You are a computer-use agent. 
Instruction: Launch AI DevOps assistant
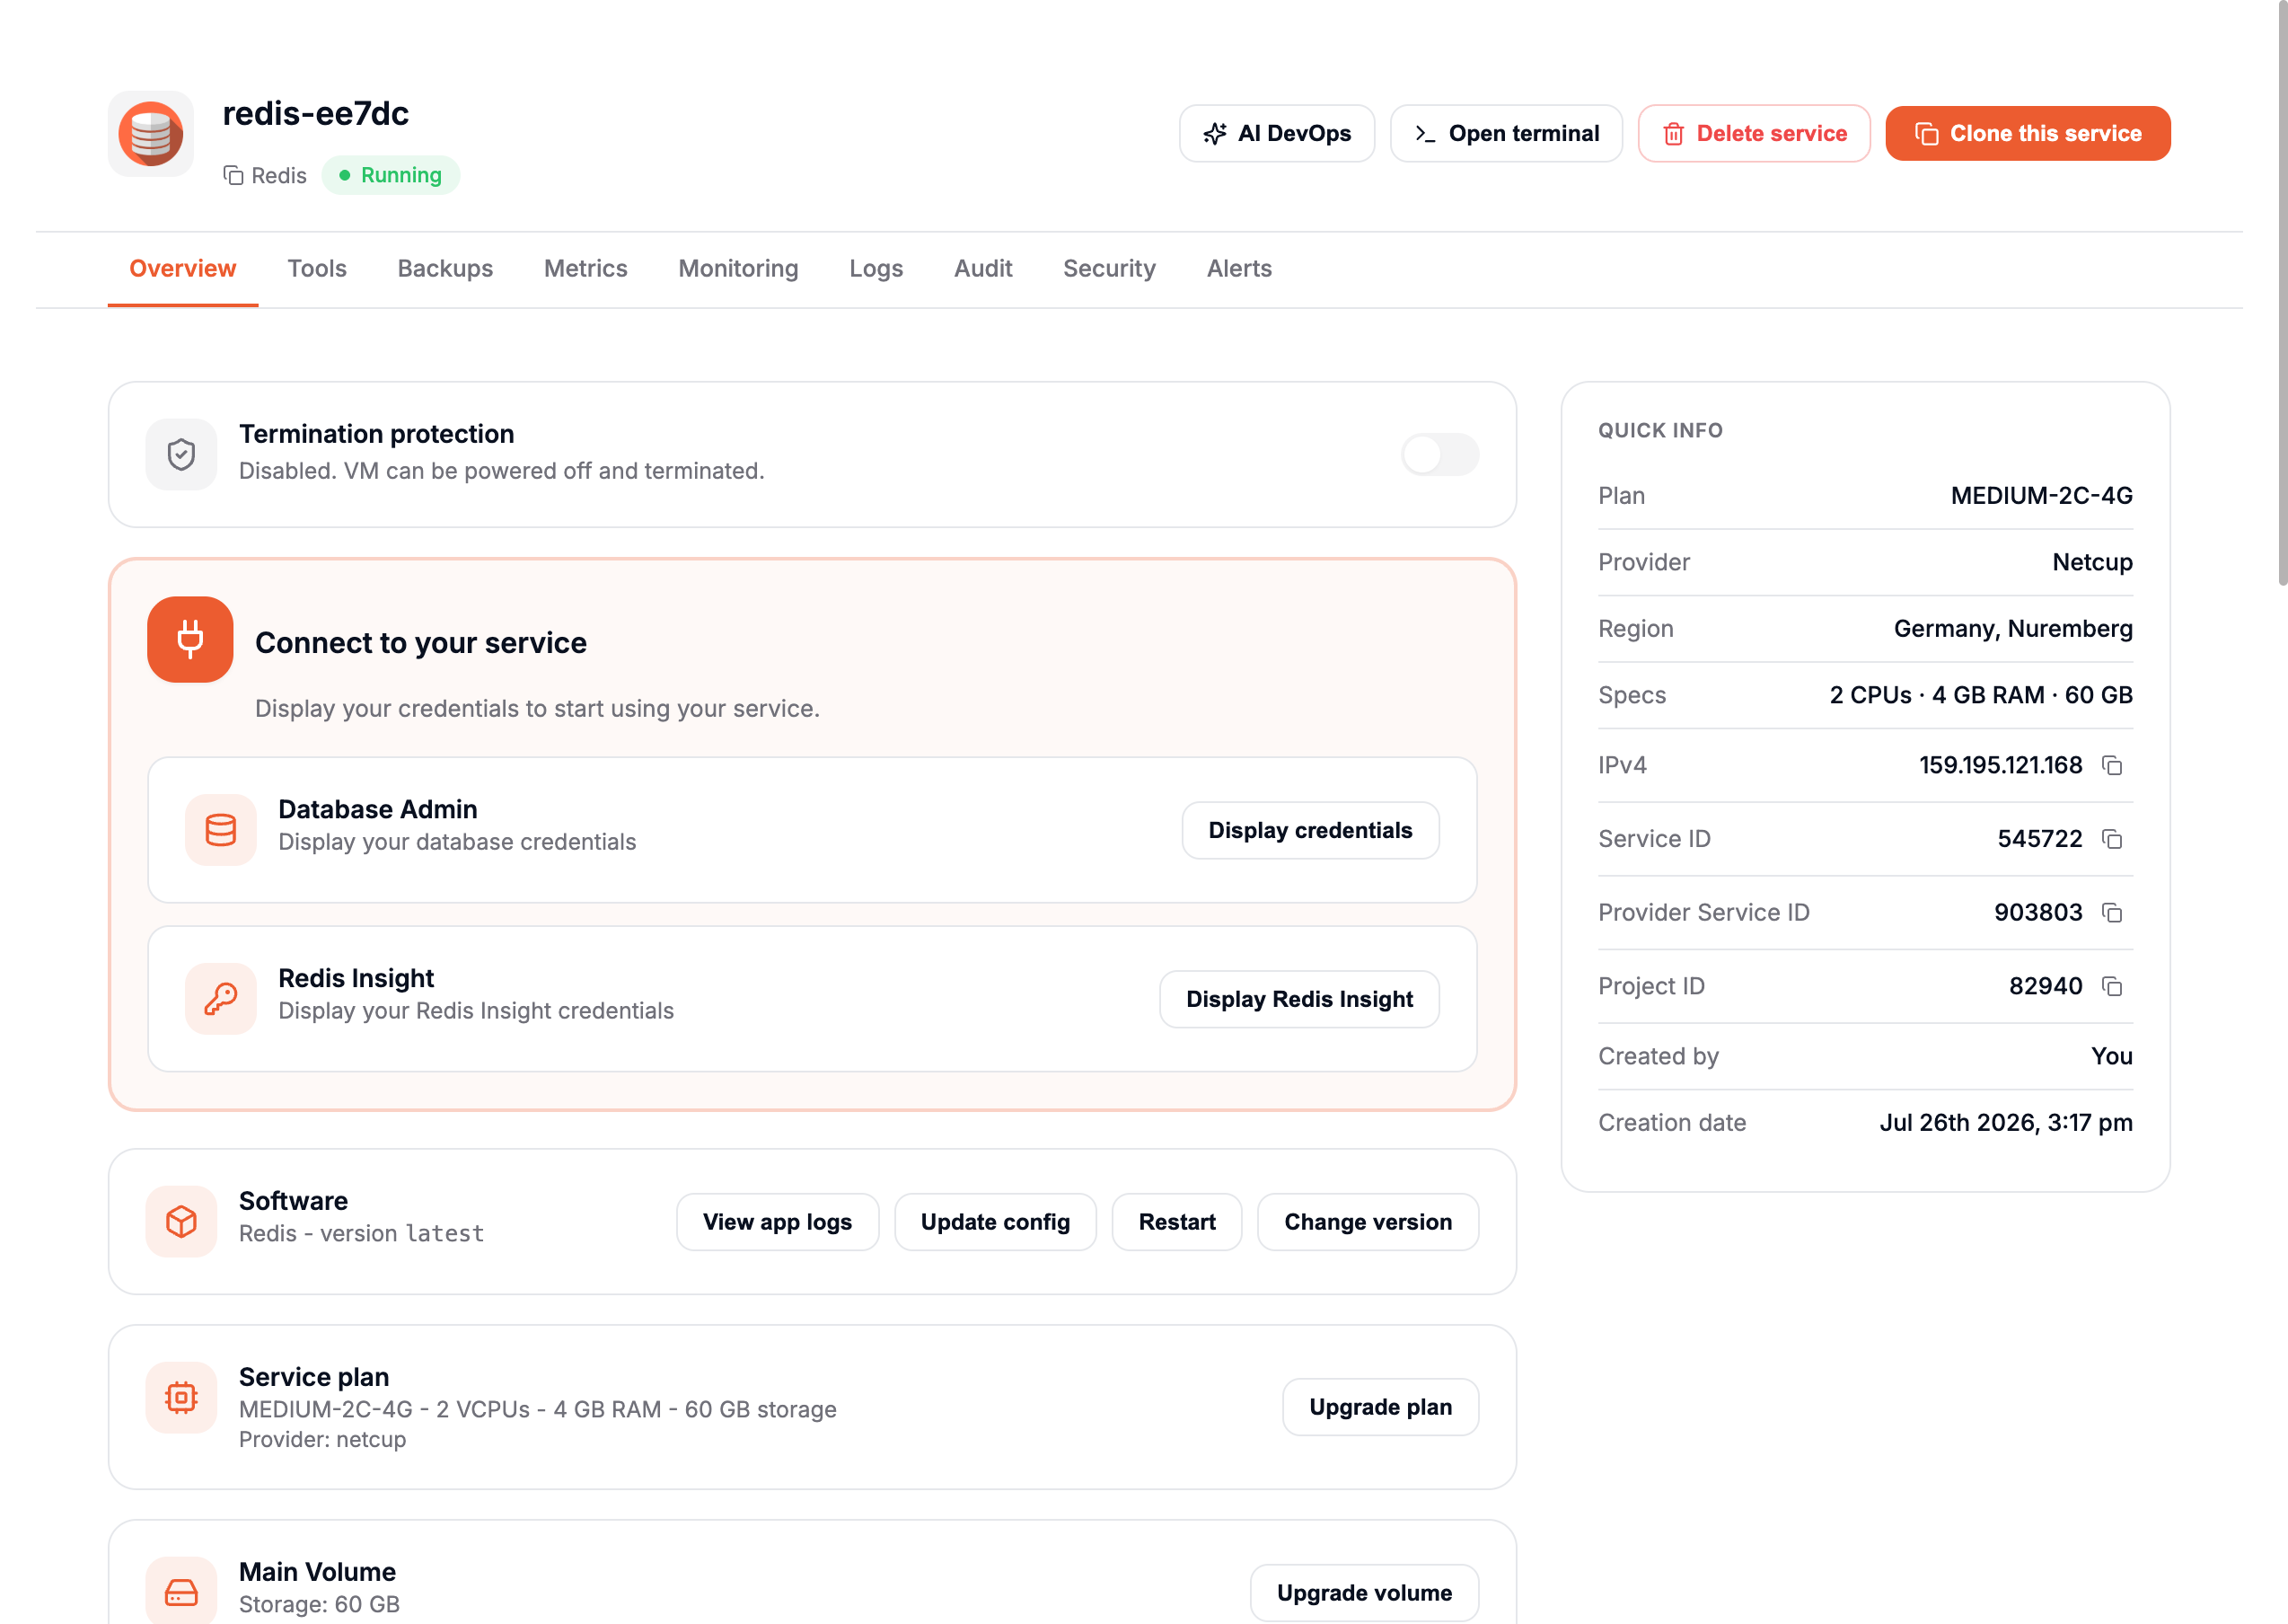click(x=1278, y=134)
